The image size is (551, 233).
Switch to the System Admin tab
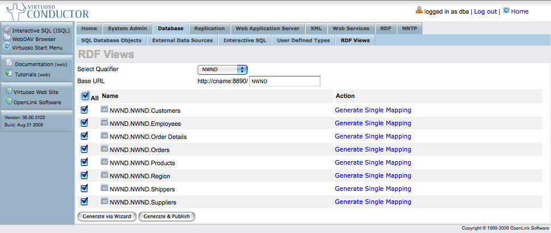129,28
